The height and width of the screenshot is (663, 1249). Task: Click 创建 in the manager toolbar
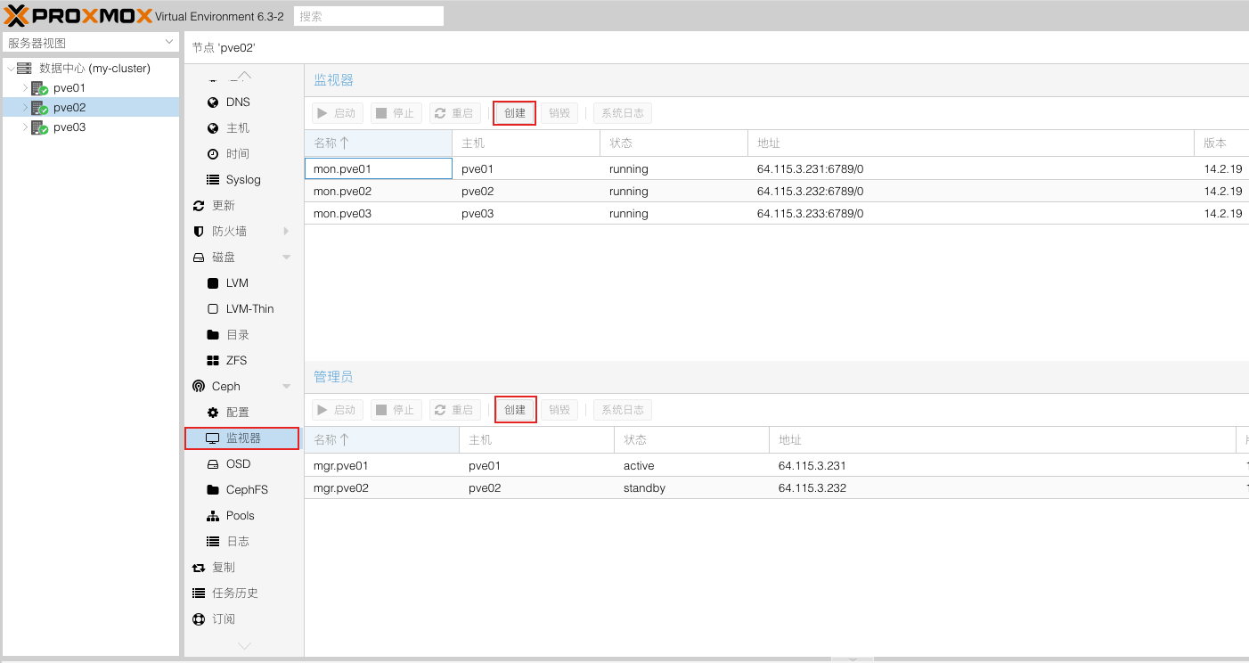point(515,410)
